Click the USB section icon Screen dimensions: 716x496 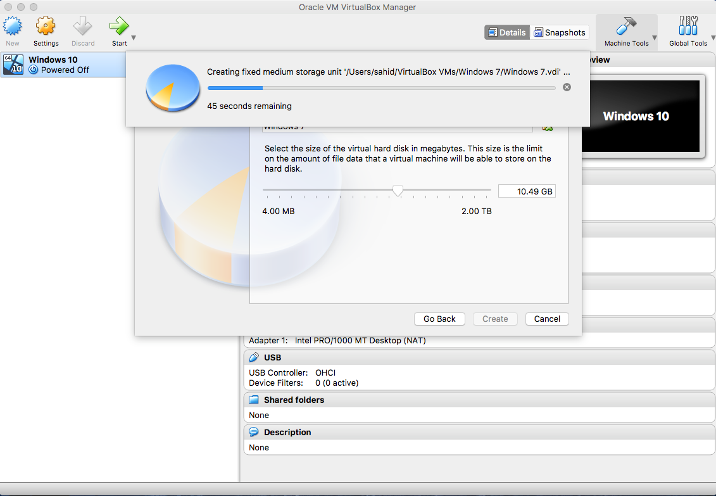[x=254, y=358]
